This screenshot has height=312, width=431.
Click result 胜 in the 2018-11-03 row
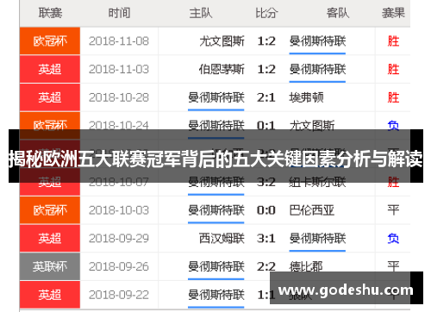click(393, 69)
